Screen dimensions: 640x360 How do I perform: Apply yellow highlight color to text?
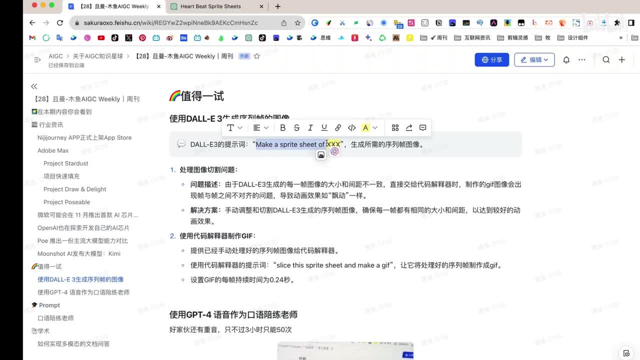[x=365, y=128]
